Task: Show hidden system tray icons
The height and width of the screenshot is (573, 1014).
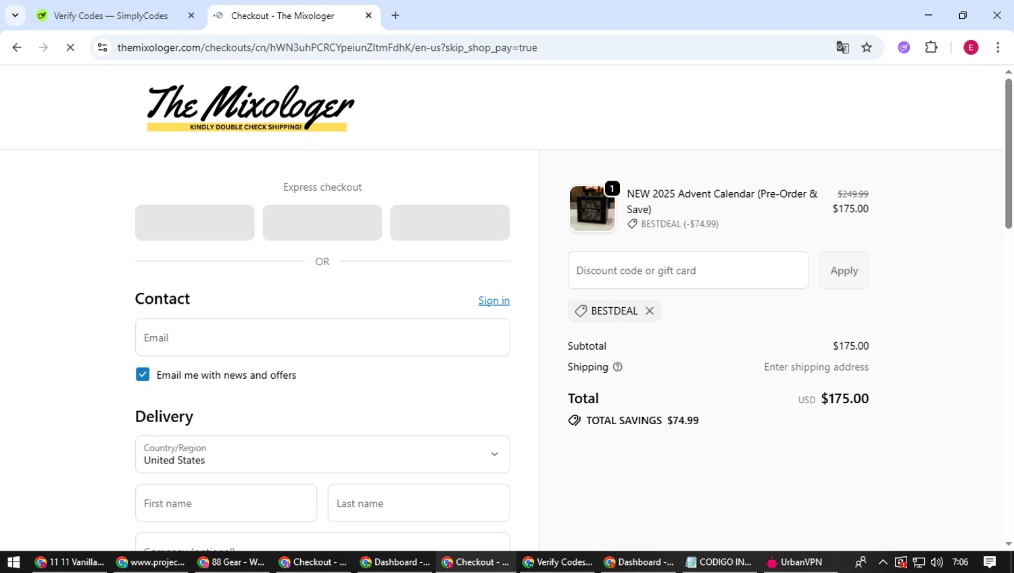Action: (883, 562)
